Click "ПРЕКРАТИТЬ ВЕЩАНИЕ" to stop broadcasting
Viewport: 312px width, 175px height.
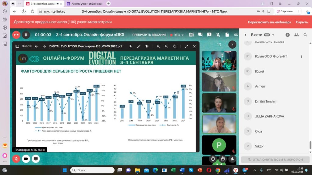click(x=149, y=35)
